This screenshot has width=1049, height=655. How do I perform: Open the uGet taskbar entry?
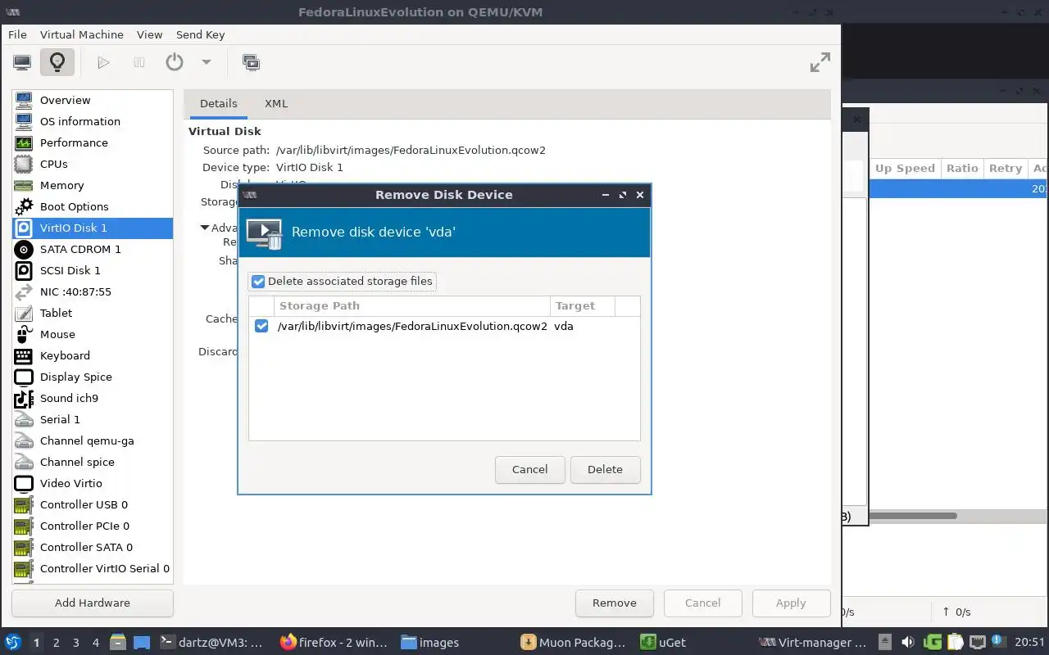click(x=664, y=643)
